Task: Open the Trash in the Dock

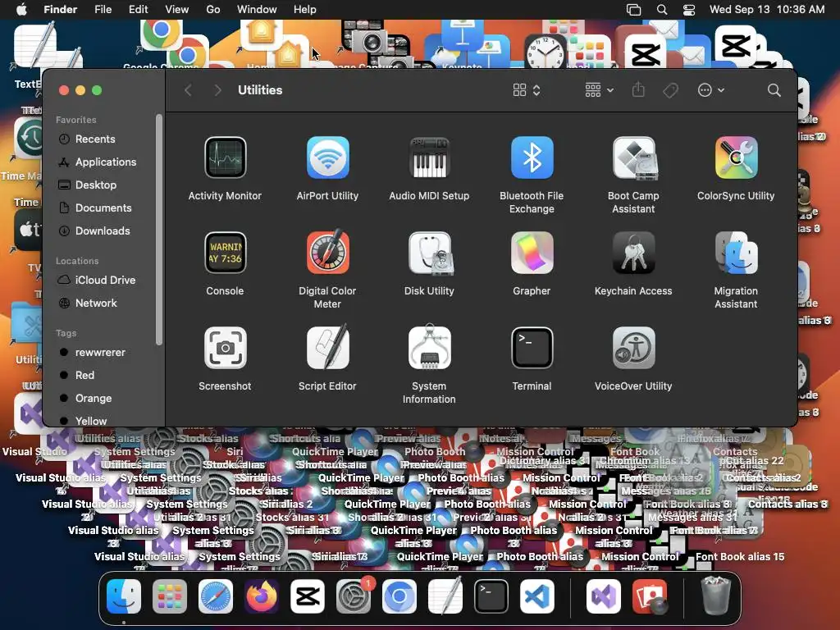Action: (x=716, y=596)
